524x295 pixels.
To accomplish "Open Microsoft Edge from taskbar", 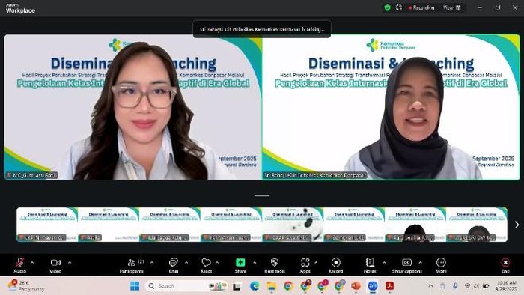I will pos(255,286).
